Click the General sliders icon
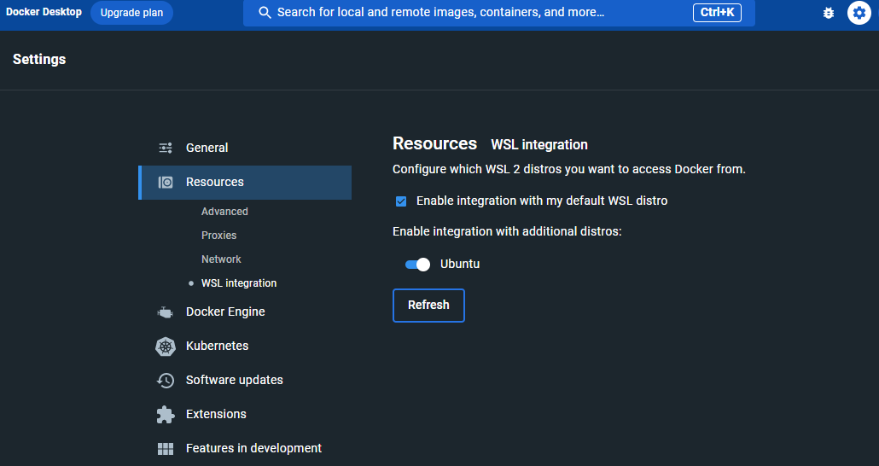 166,148
